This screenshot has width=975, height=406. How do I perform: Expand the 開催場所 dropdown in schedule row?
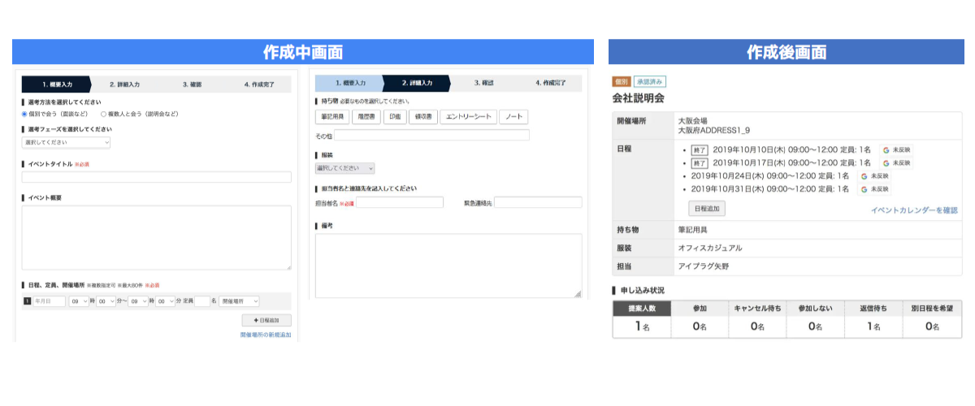click(x=239, y=301)
